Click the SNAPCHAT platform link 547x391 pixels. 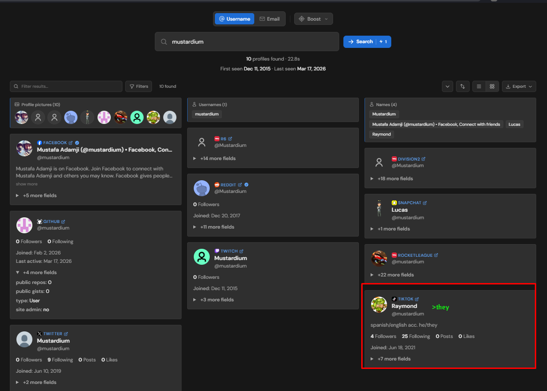coord(409,203)
